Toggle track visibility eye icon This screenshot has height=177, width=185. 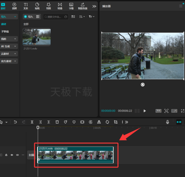pyautogui.click(x=12, y=155)
